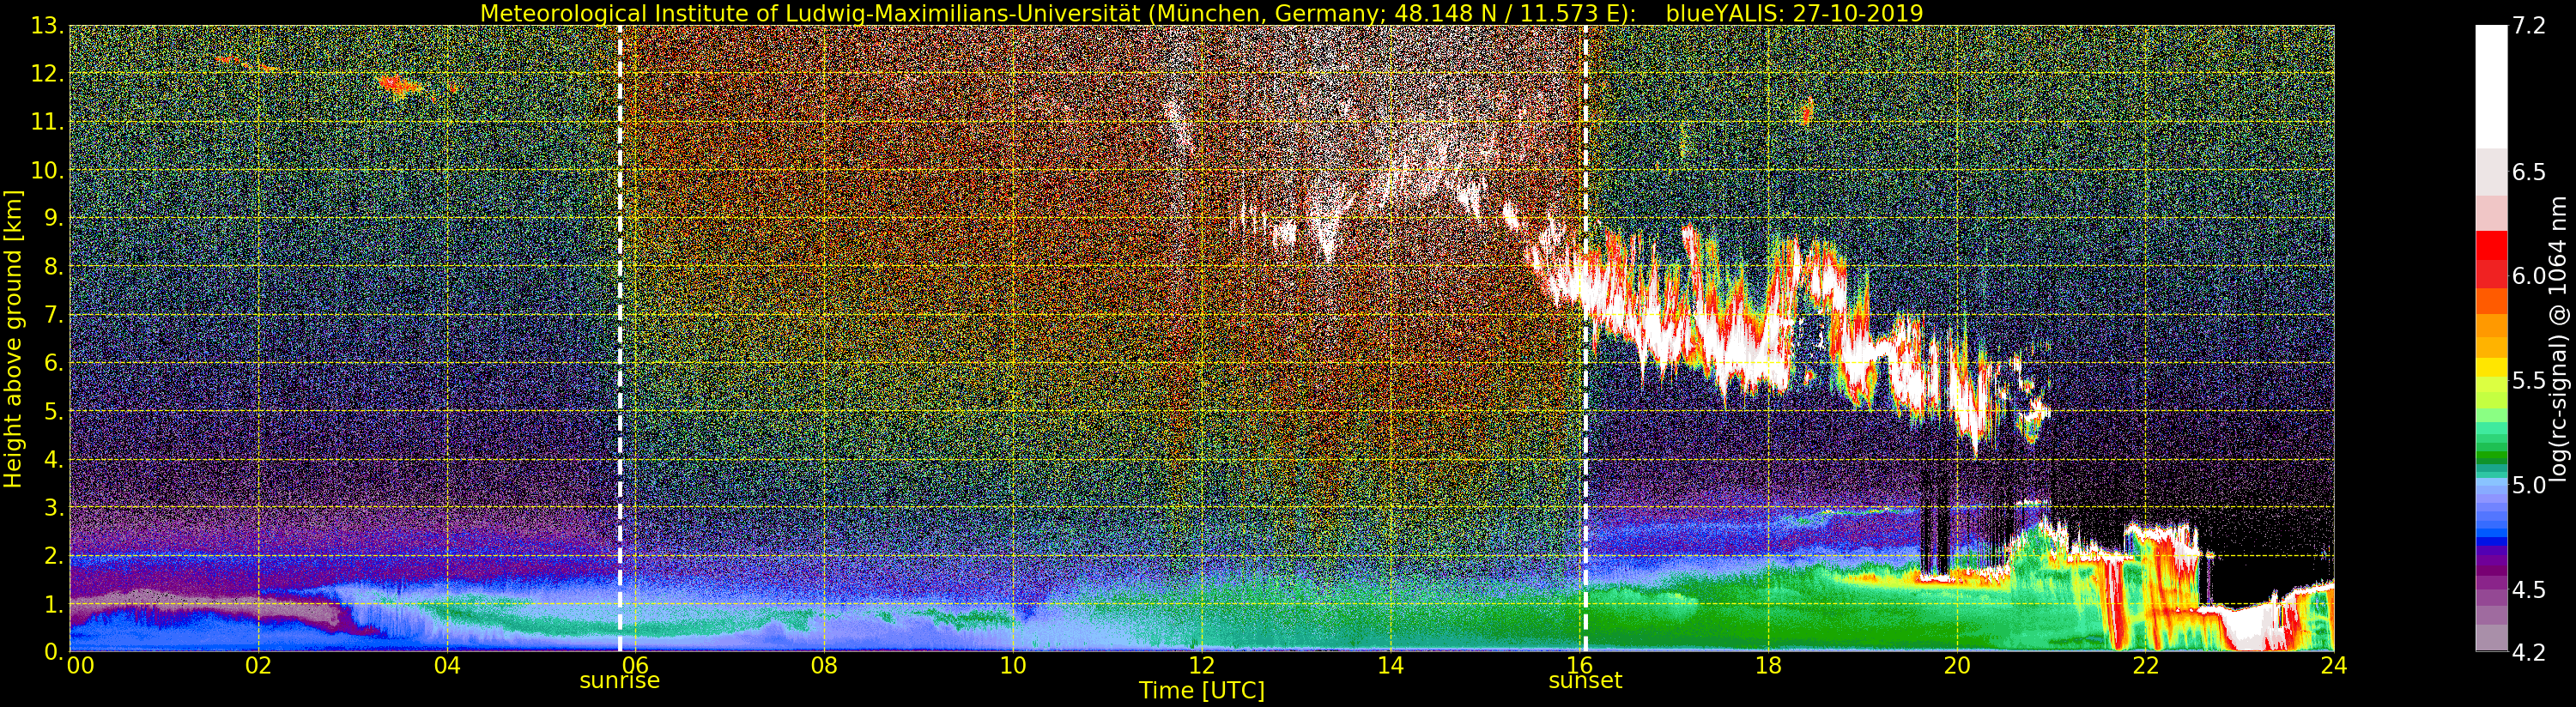
Task: Click the colorbar tick value 5.5
Action: pyautogui.click(x=2528, y=380)
